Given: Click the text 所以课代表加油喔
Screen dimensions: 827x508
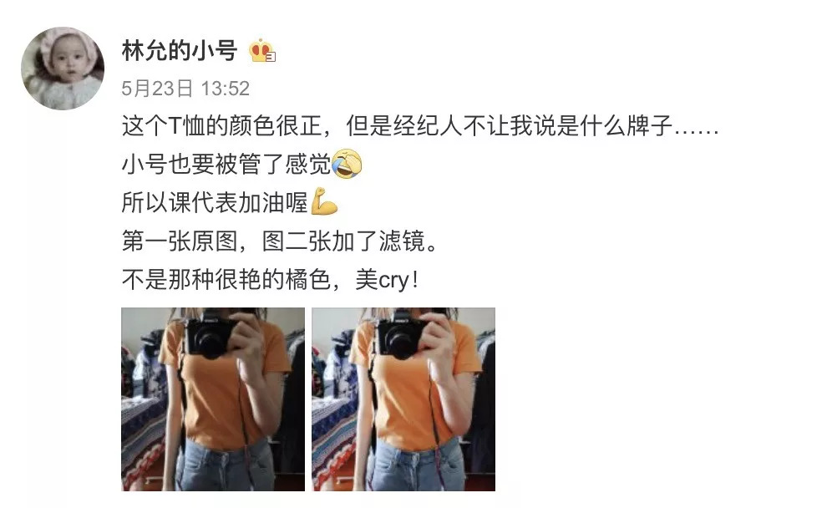Looking at the screenshot, I should (x=215, y=202).
